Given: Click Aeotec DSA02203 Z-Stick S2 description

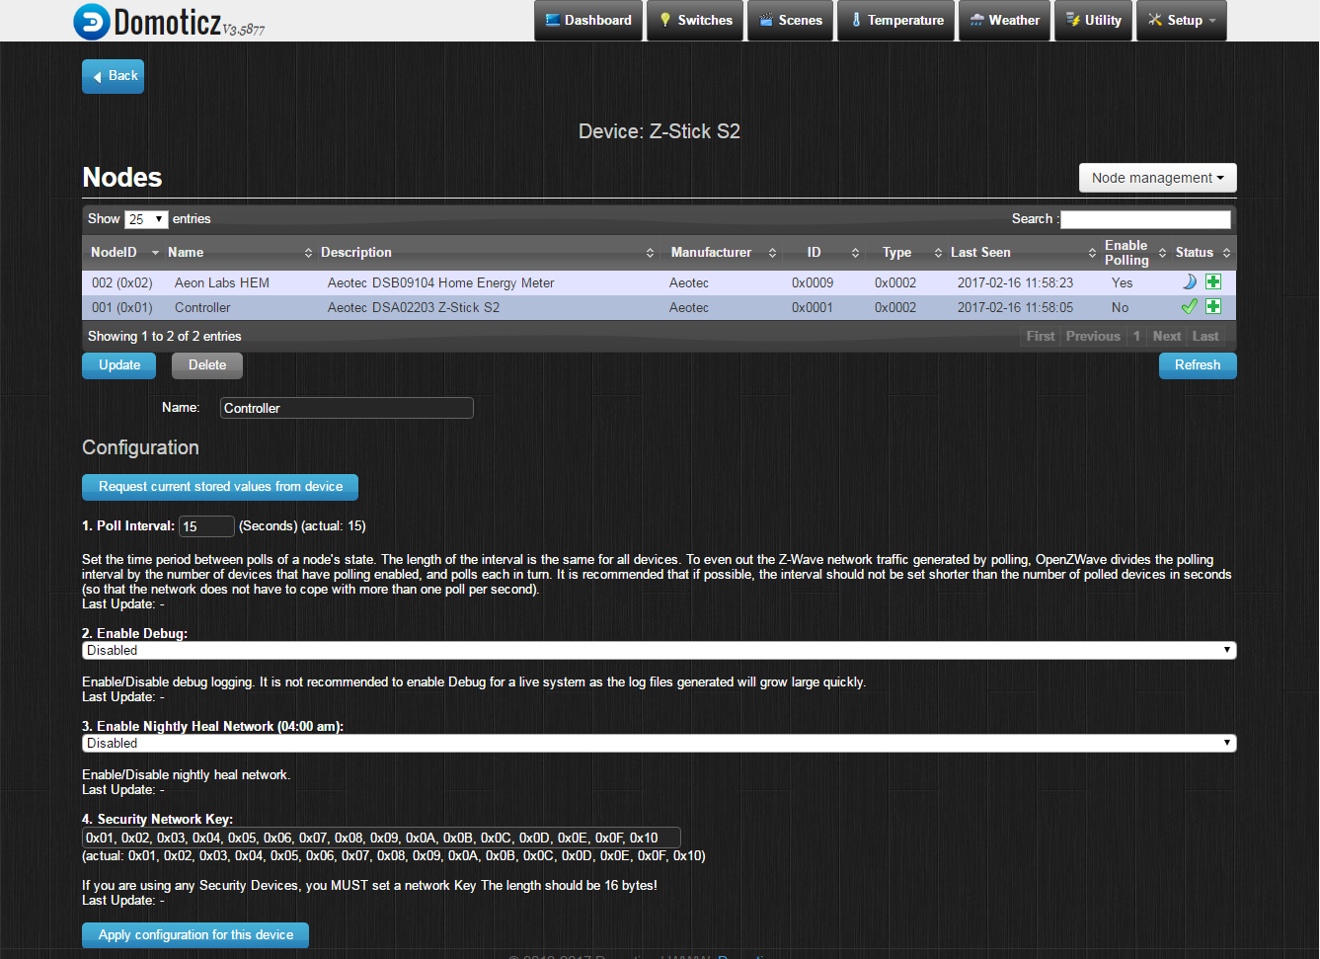Looking at the screenshot, I should 414,308.
